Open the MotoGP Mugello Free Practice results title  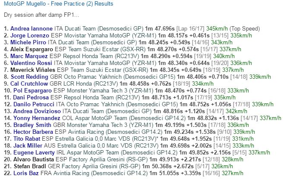58,4
